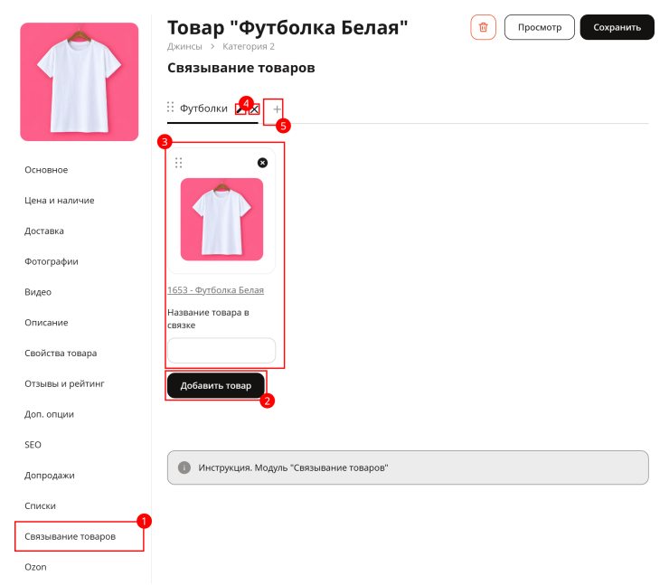Open SEO section
The image size is (669, 585).
[x=33, y=445]
